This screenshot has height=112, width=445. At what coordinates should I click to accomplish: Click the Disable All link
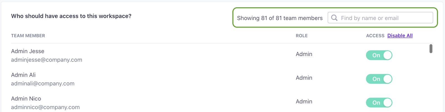[400, 36]
